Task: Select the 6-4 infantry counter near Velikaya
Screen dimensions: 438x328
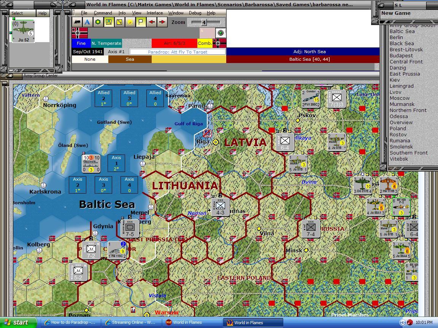Action: point(285,142)
